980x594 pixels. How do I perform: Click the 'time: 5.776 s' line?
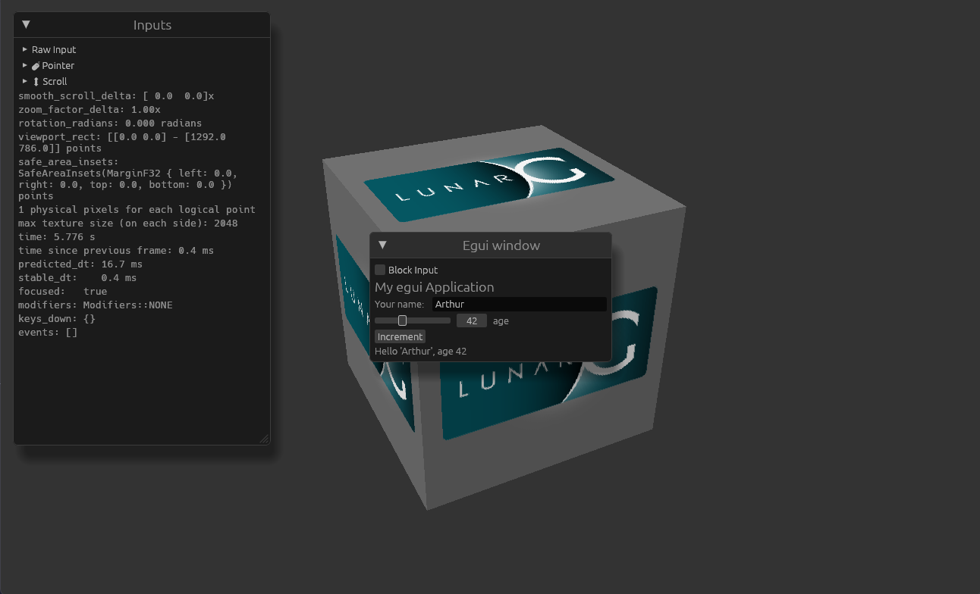click(x=56, y=236)
